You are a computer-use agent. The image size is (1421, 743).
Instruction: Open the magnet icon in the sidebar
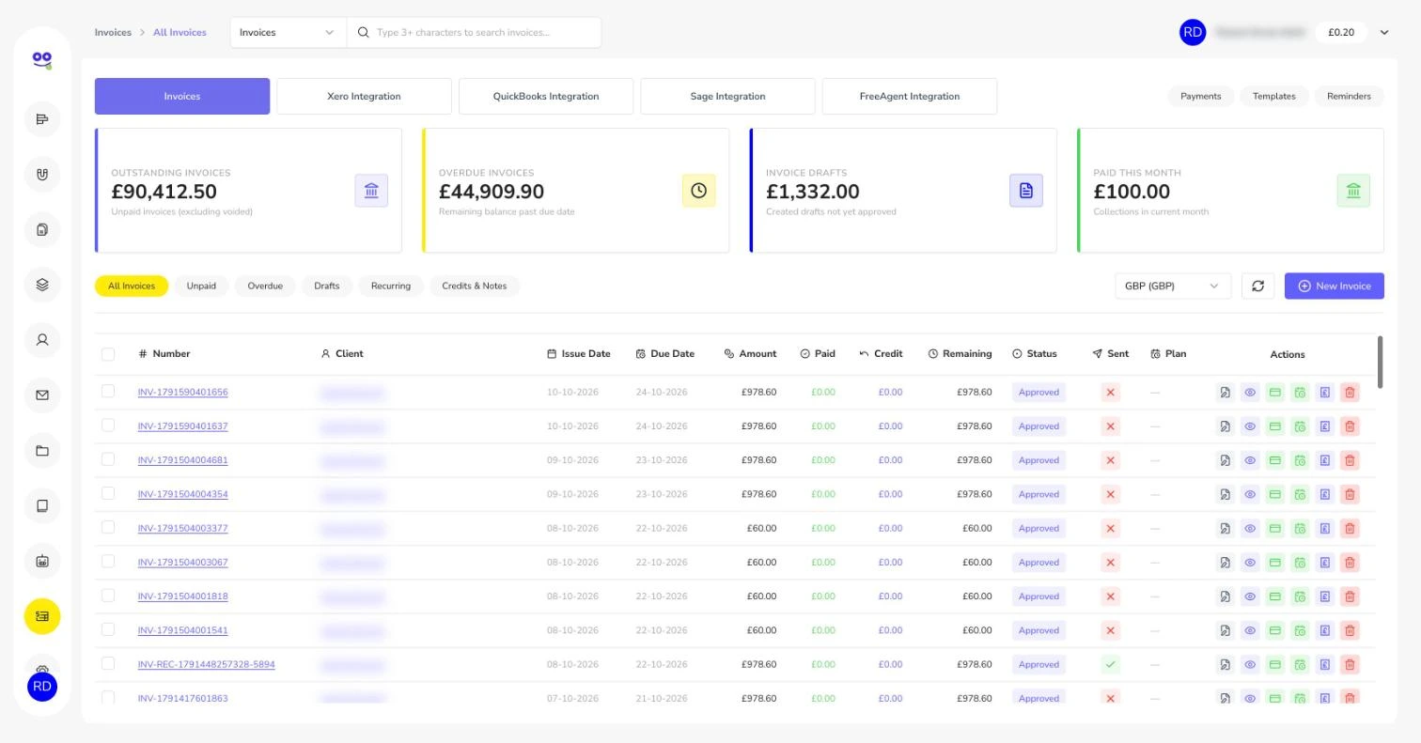42,175
